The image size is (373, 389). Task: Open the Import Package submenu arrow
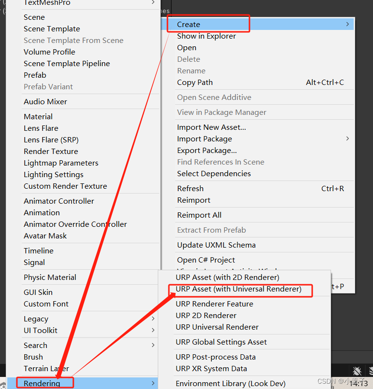coord(347,139)
